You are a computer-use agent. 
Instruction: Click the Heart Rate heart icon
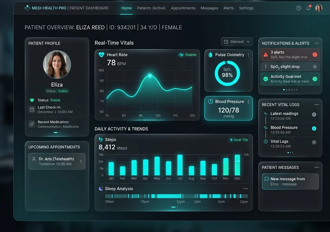[x=102, y=55]
